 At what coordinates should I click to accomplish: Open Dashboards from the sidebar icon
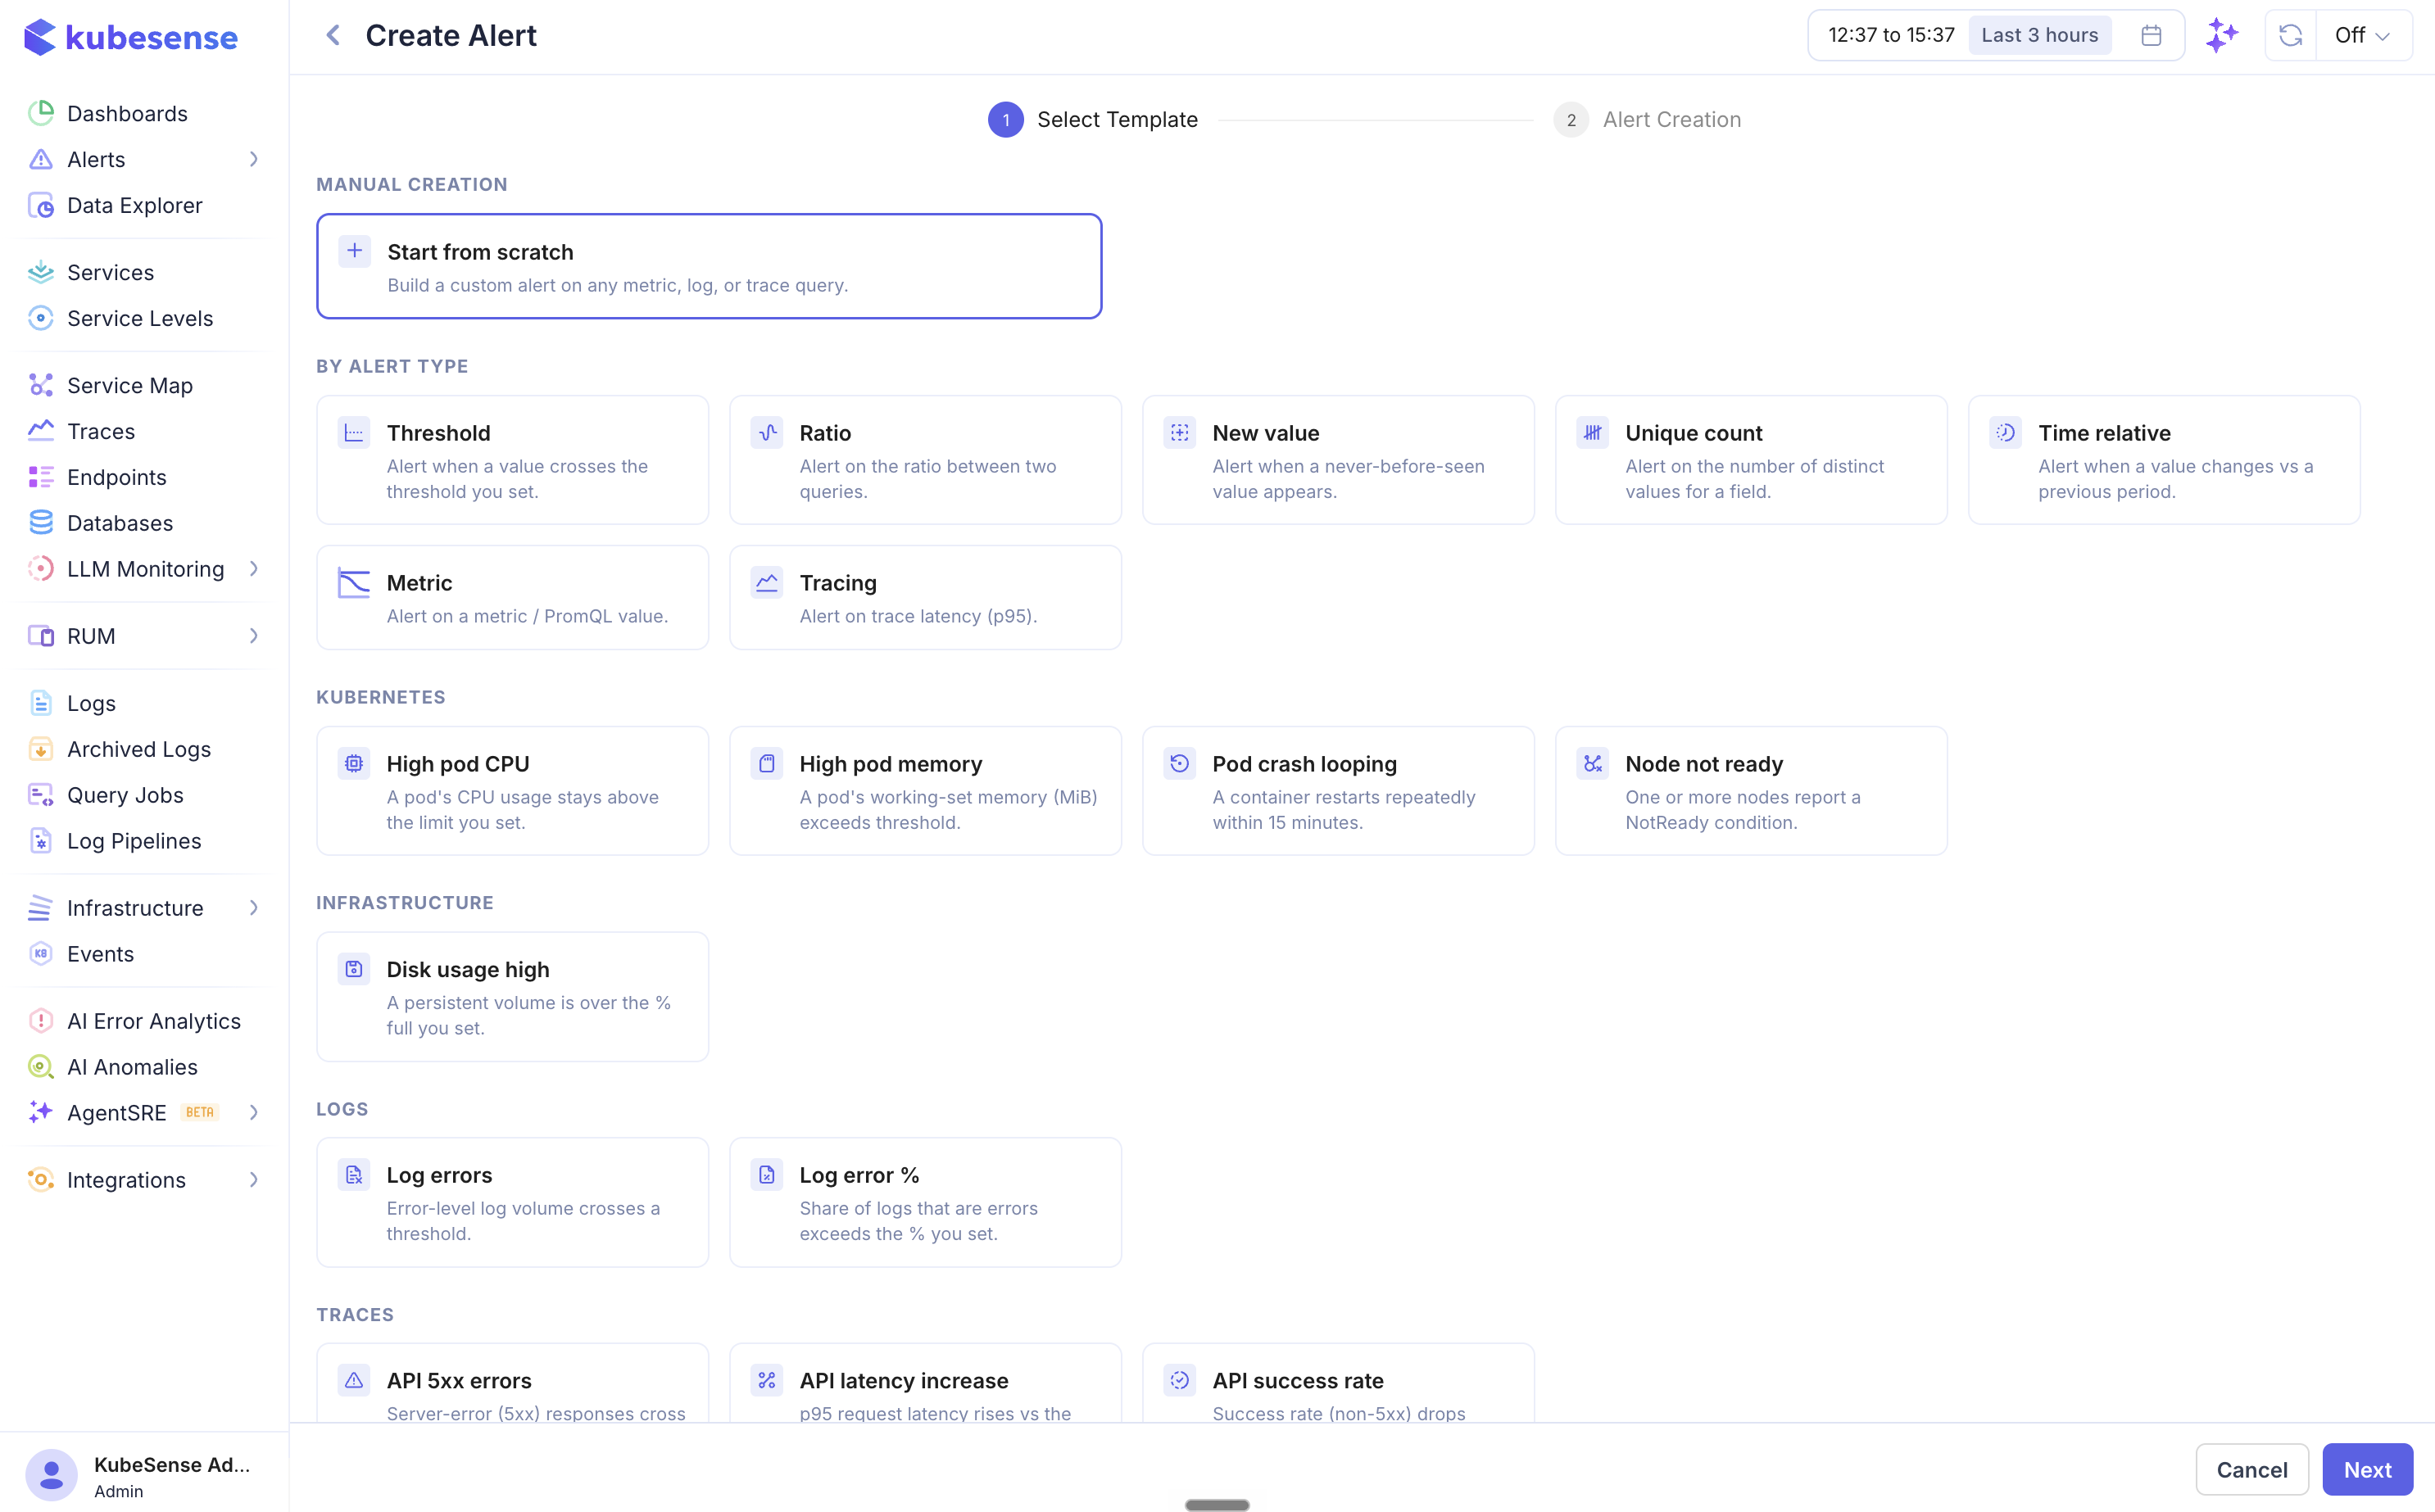tap(41, 113)
